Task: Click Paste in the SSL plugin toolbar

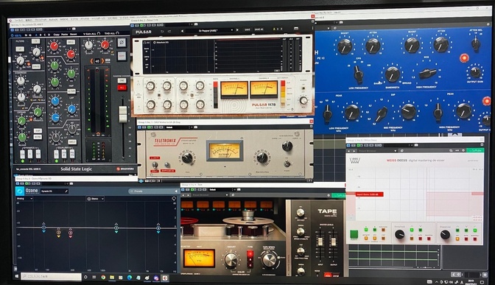Action: pyautogui.click(x=64, y=34)
